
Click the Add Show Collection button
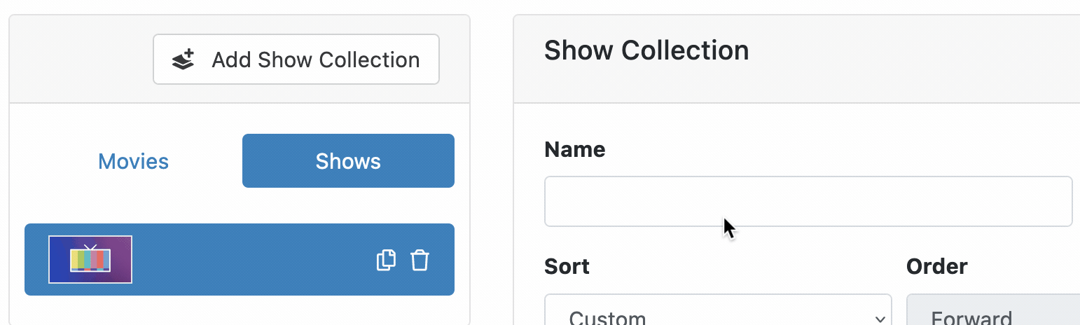296,60
